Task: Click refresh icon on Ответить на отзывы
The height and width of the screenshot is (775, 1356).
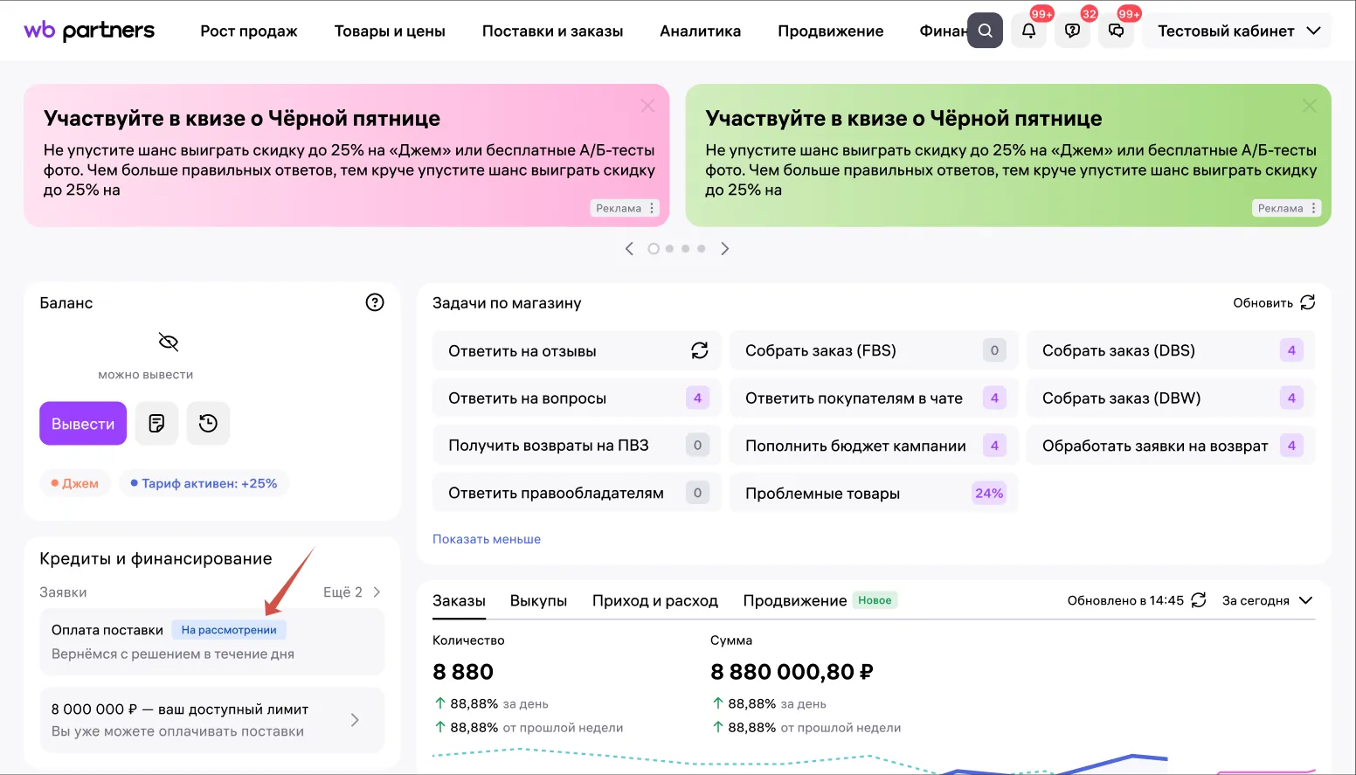Action: 700,350
